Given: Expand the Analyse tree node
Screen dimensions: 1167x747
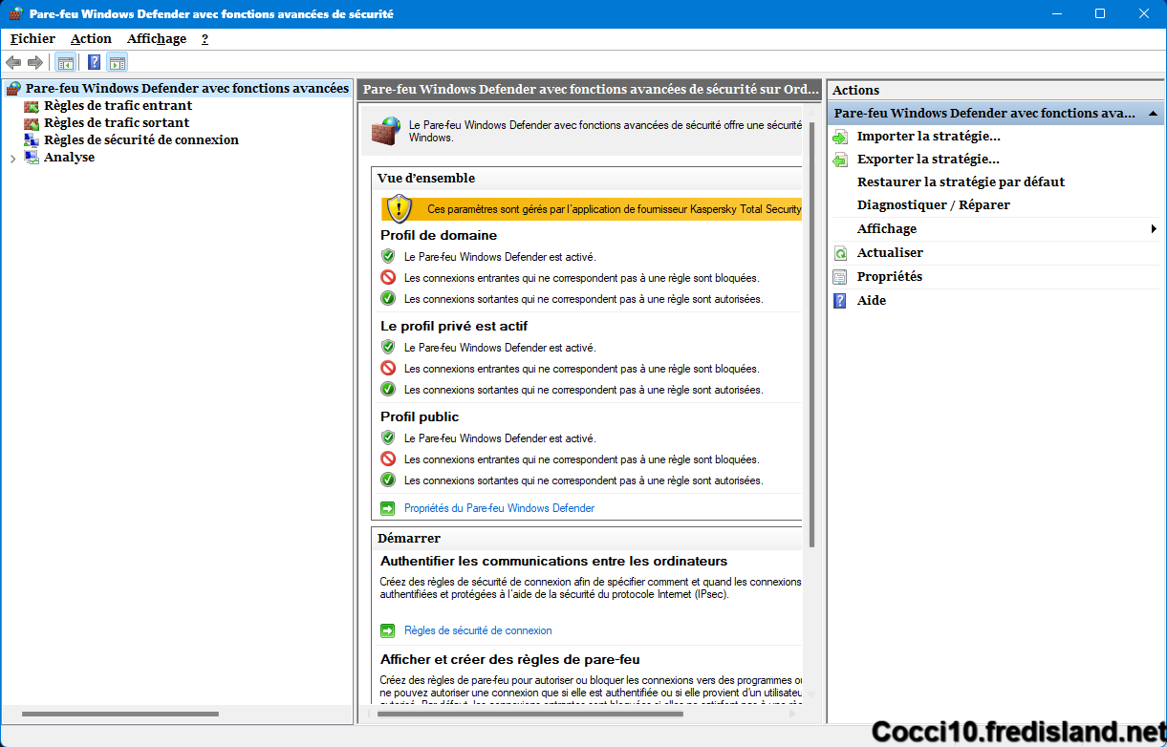Looking at the screenshot, I should pos(12,158).
